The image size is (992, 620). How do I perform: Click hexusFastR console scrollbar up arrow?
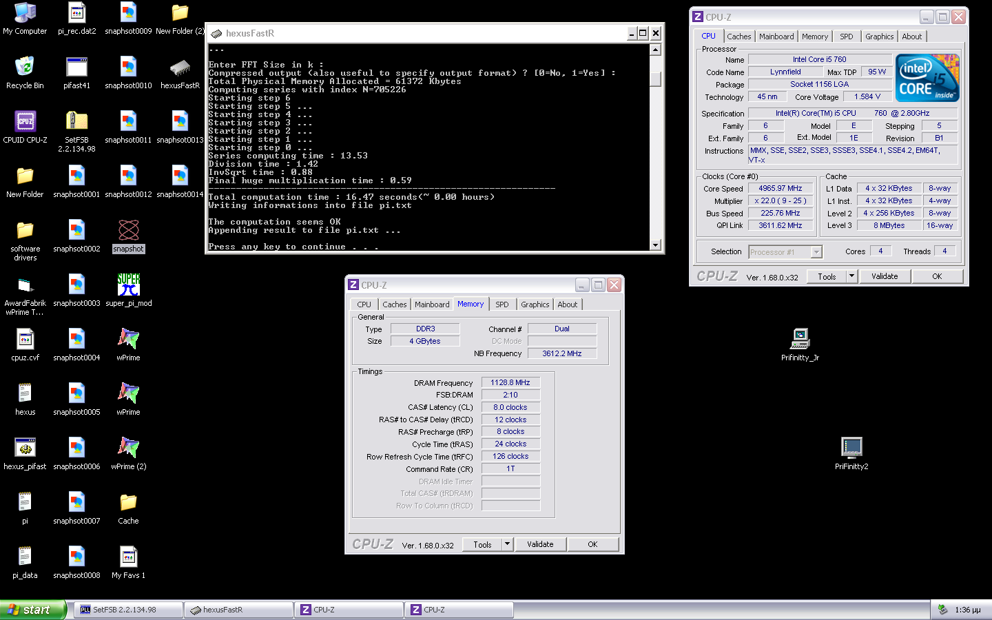tap(655, 50)
